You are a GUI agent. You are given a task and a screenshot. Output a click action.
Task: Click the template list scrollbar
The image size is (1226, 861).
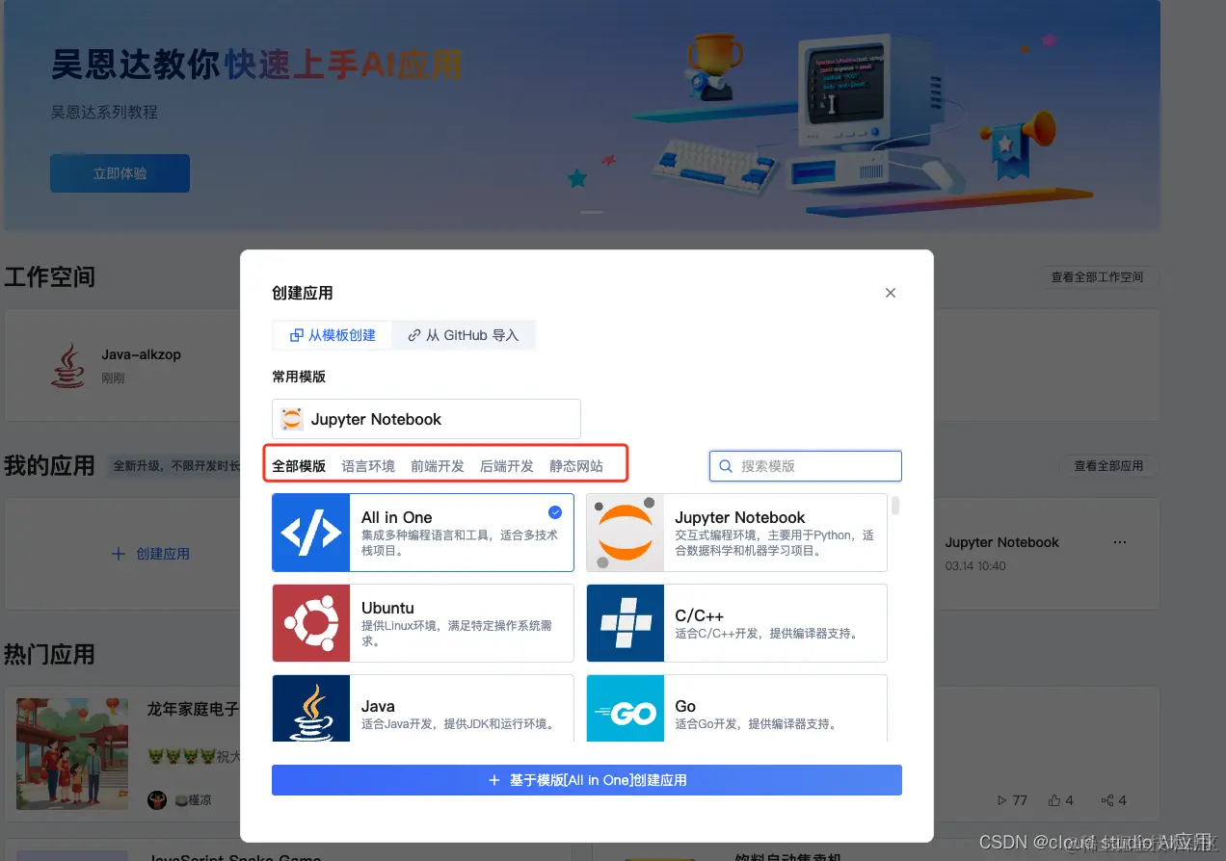pyautogui.click(x=895, y=505)
